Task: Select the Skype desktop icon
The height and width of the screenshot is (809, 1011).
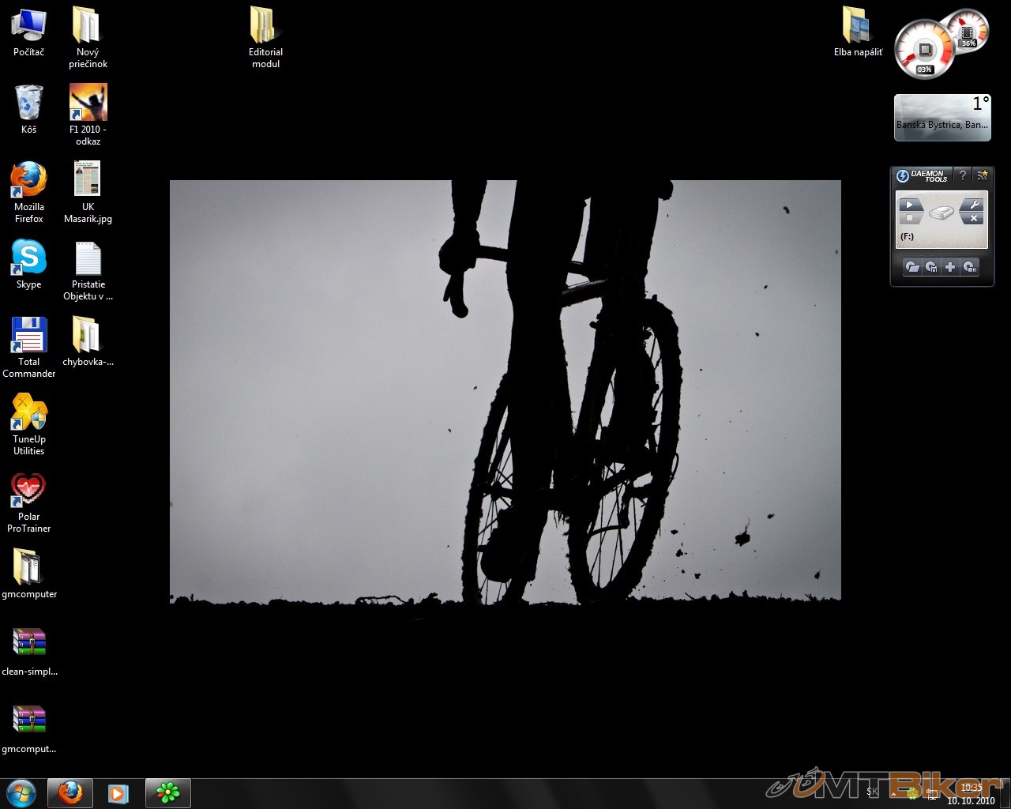Action: coord(28,265)
